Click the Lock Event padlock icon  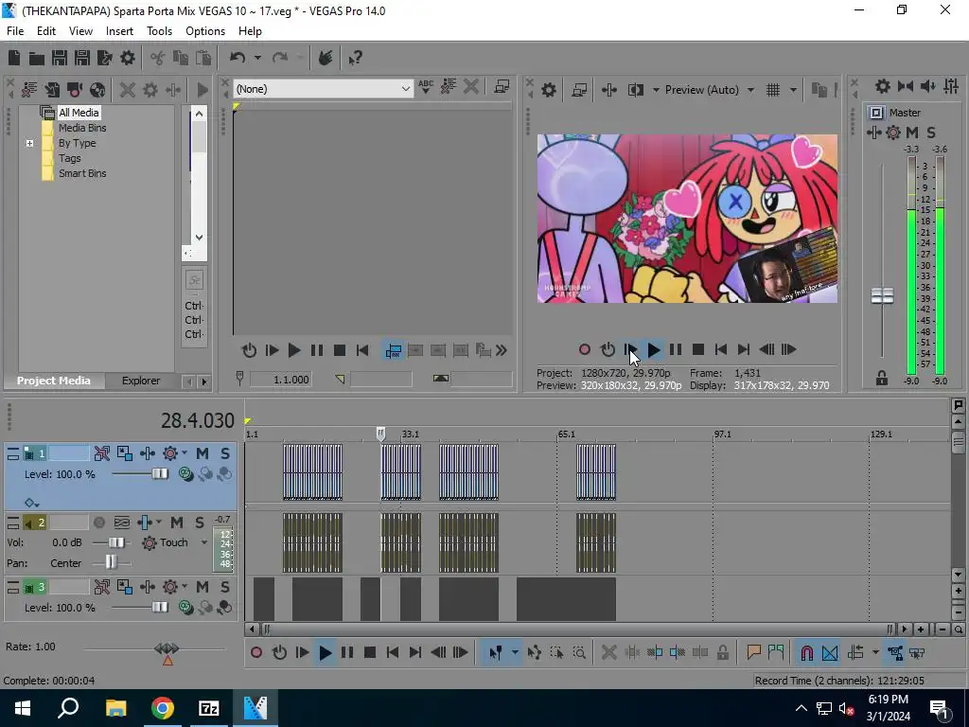point(722,653)
